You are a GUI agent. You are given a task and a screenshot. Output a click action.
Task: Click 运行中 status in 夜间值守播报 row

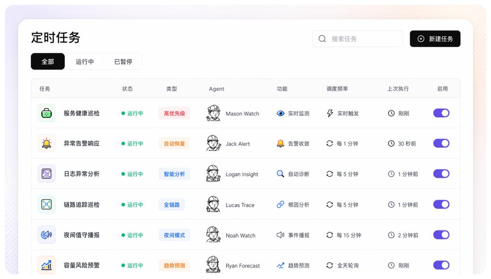[132, 235]
